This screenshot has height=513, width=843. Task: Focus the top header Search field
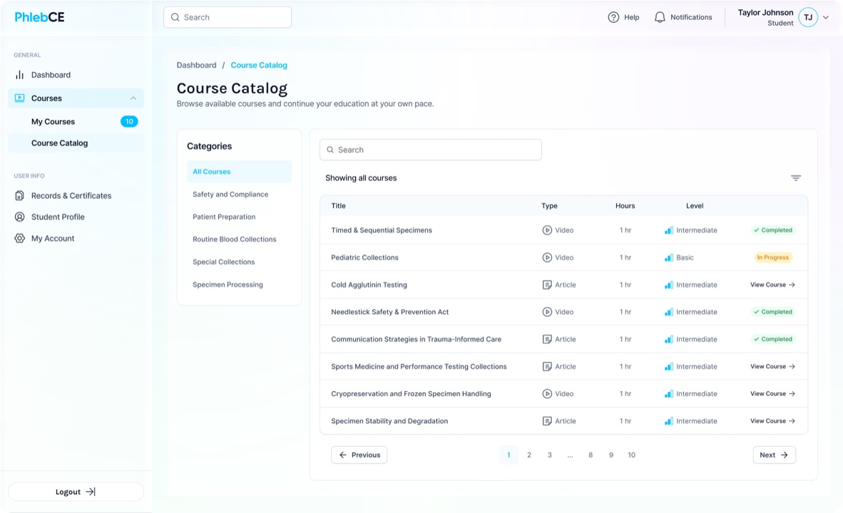[x=228, y=17]
